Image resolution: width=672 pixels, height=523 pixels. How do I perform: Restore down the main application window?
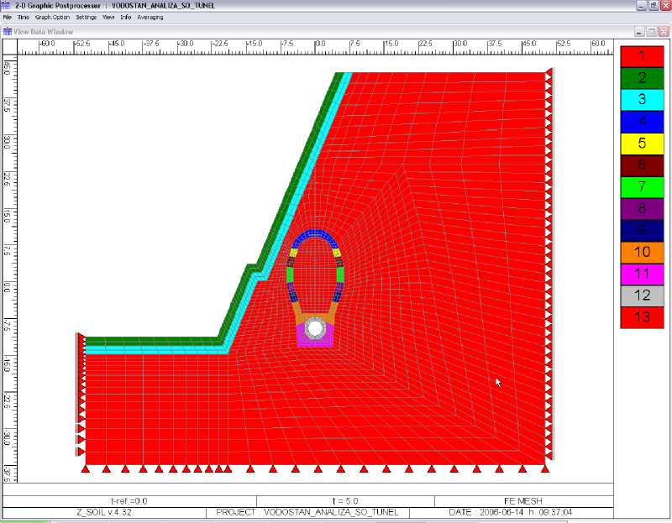[x=653, y=5]
